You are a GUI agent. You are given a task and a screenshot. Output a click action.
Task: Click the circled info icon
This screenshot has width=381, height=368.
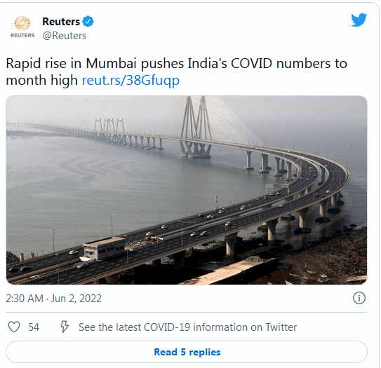[359, 298]
